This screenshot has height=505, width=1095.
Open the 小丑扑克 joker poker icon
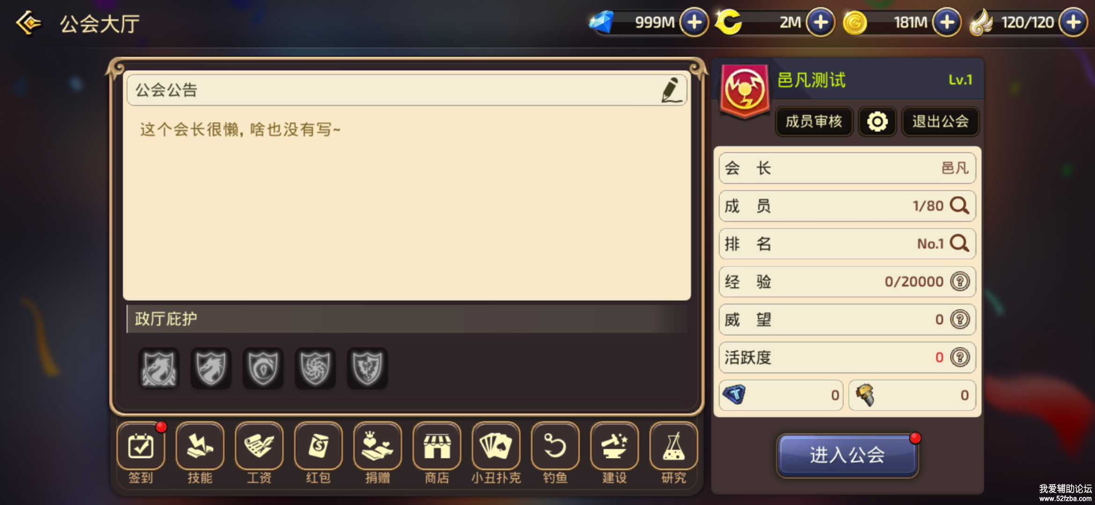click(x=496, y=447)
